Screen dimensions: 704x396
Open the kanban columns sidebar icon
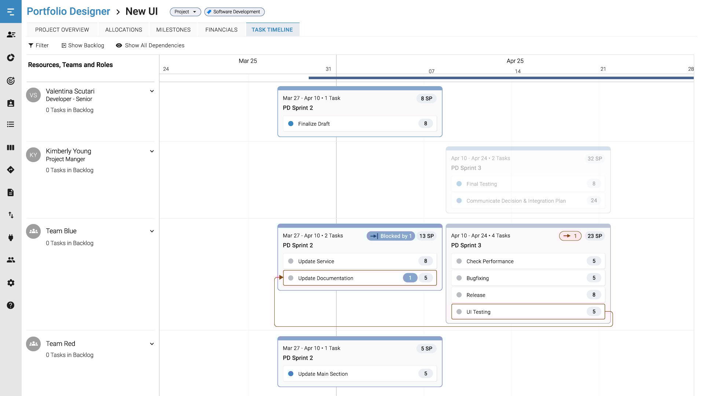(x=11, y=147)
